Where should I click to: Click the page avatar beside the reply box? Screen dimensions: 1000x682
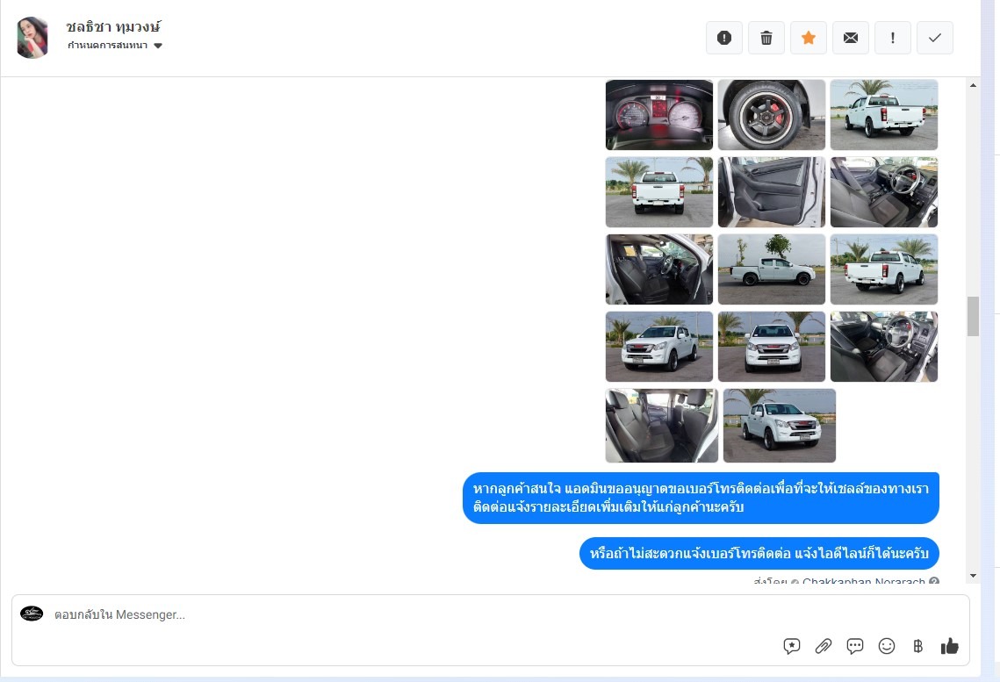click(32, 614)
